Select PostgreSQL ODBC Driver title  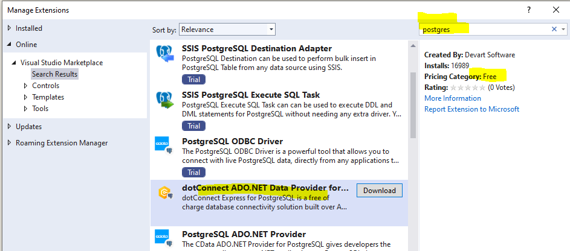232,141
